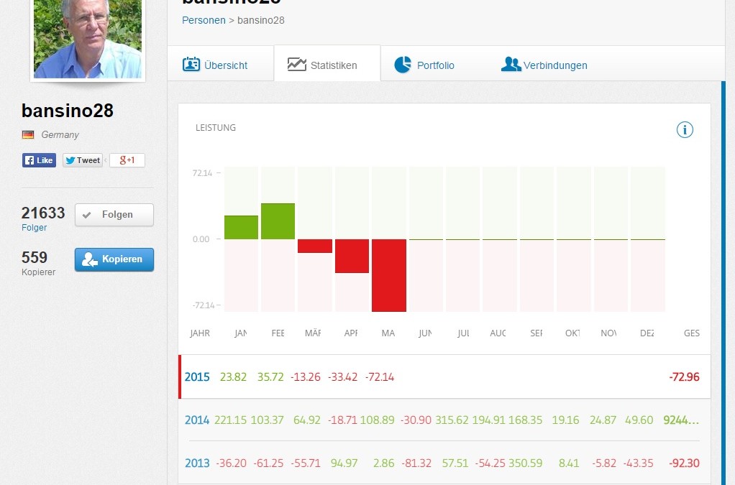Go to Personen breadcrumb link

204,20
